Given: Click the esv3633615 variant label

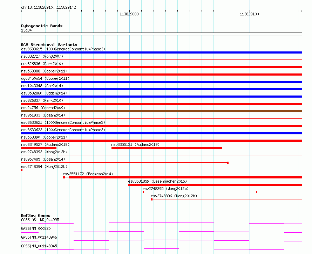Looking at the screenshot, I should click(63, 49).
